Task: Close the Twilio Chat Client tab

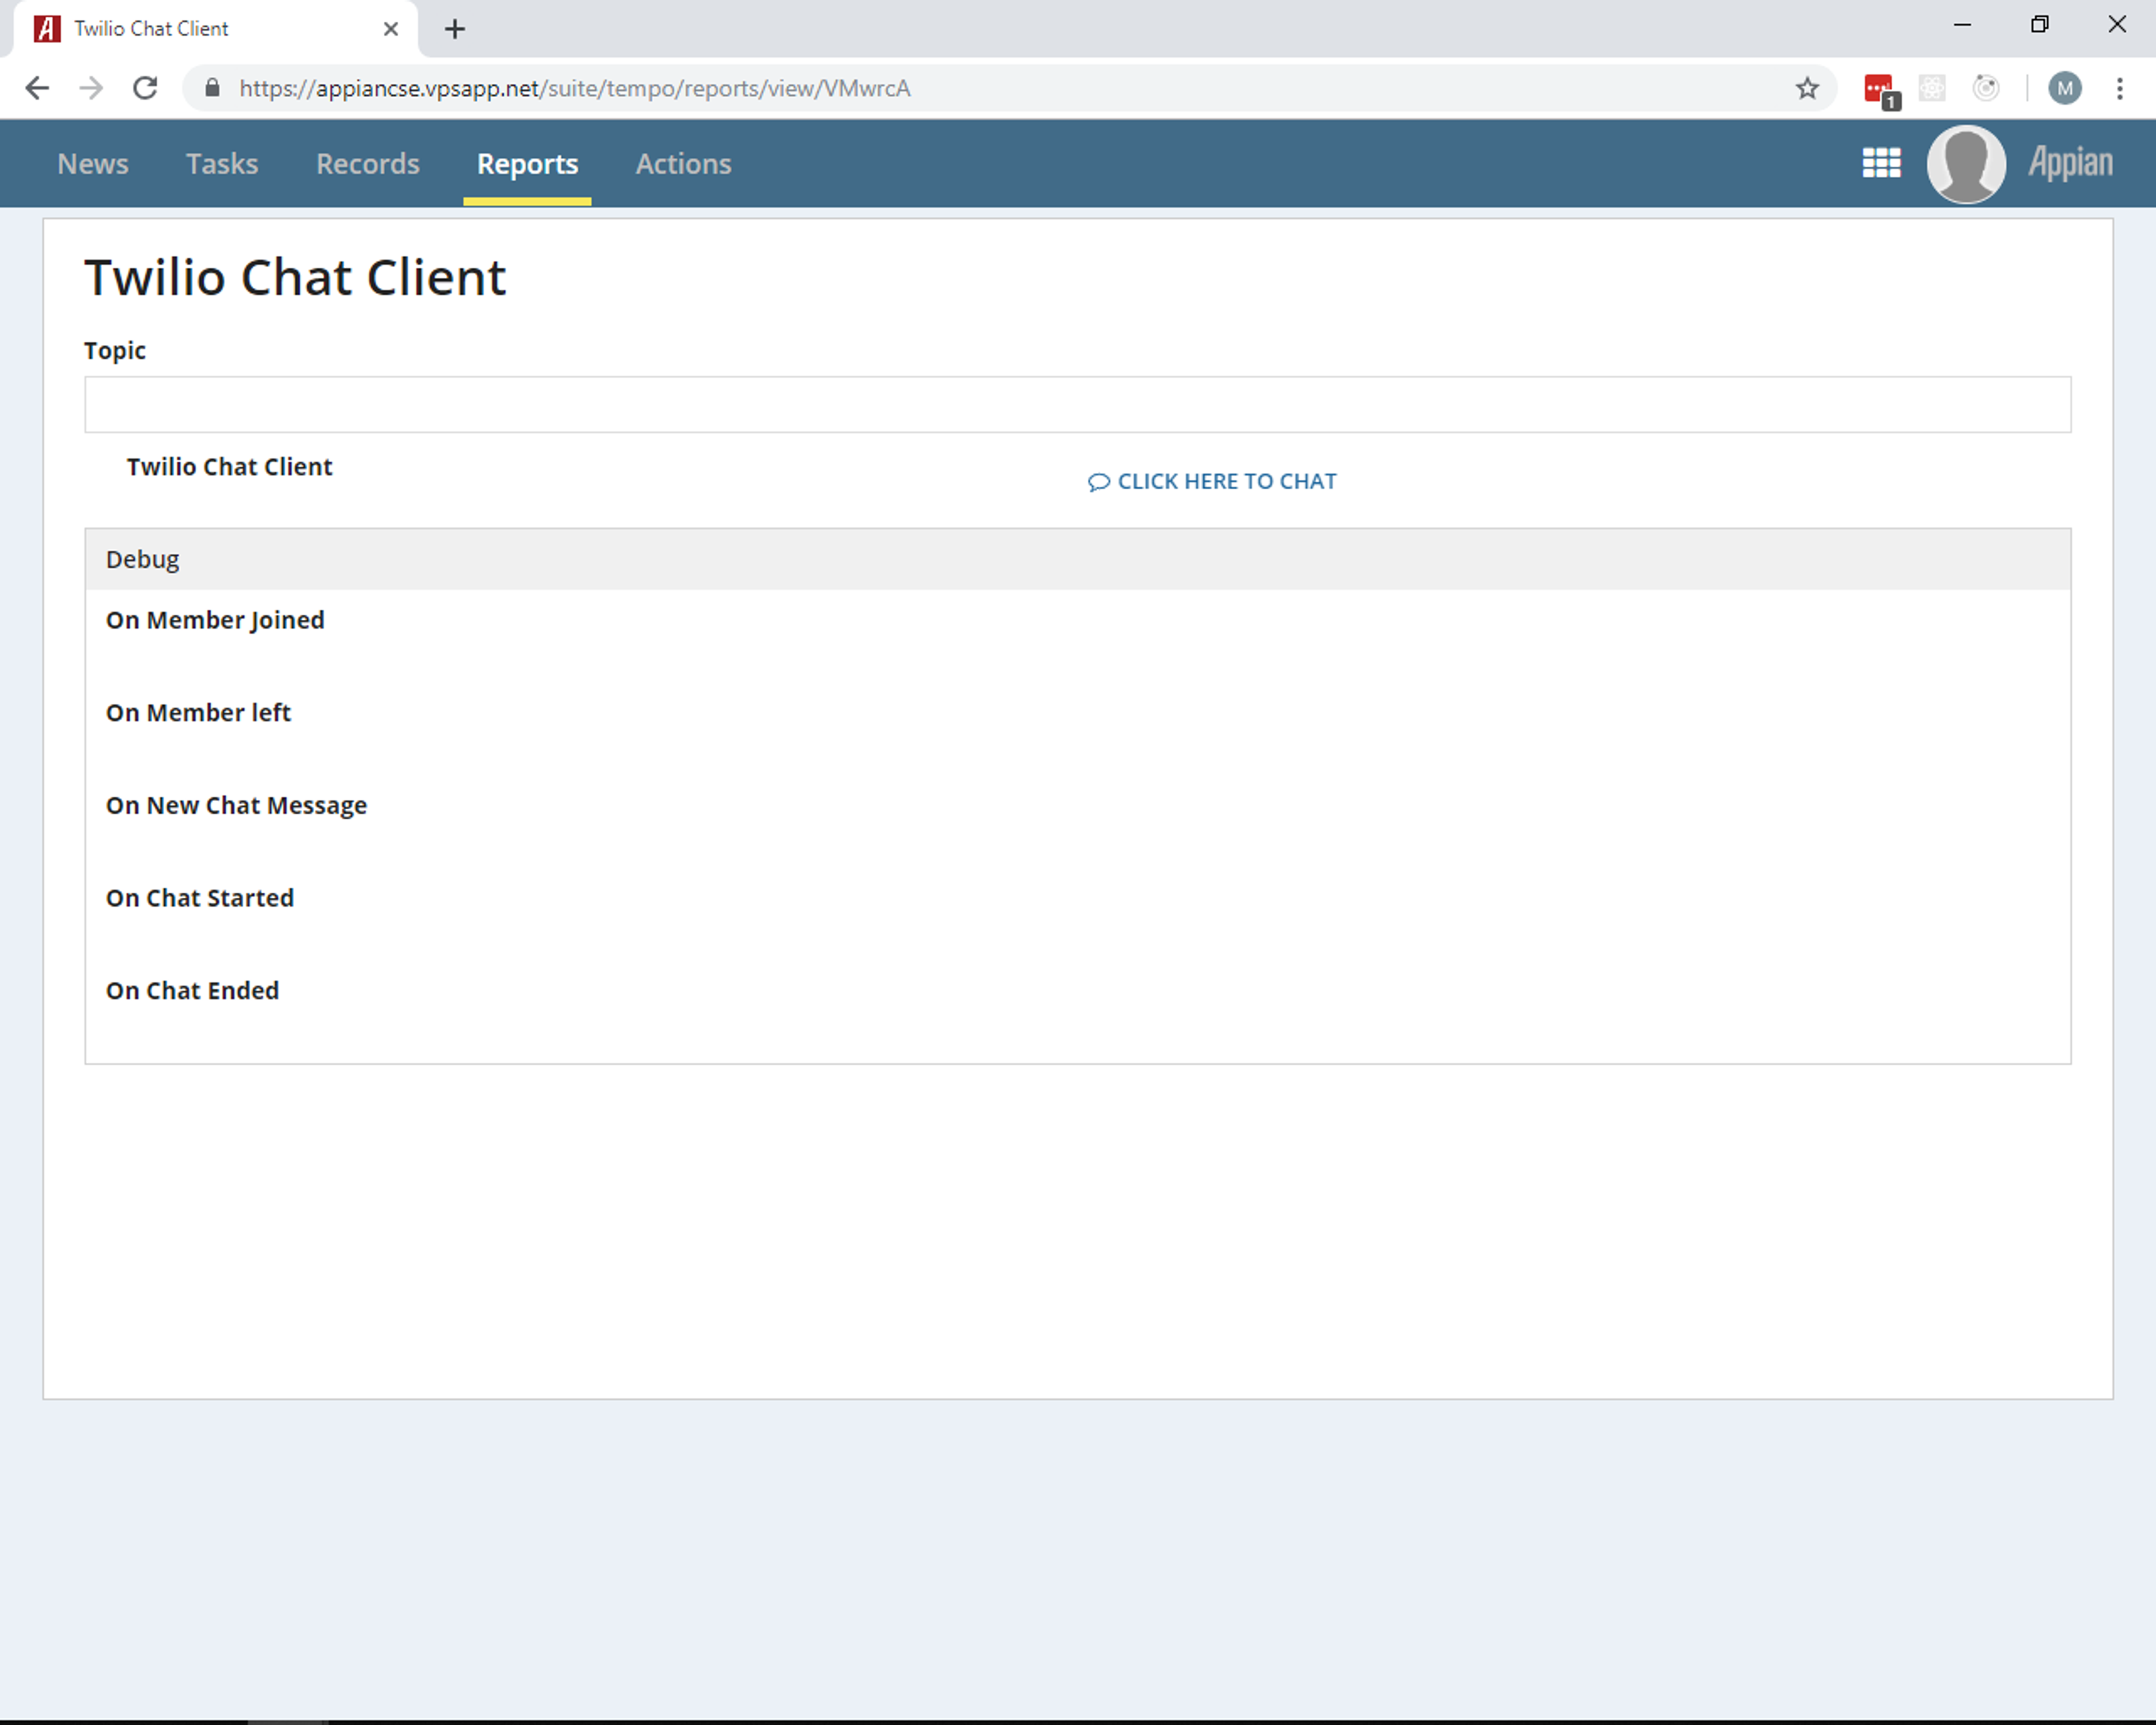Action: [x=391, y=29]
